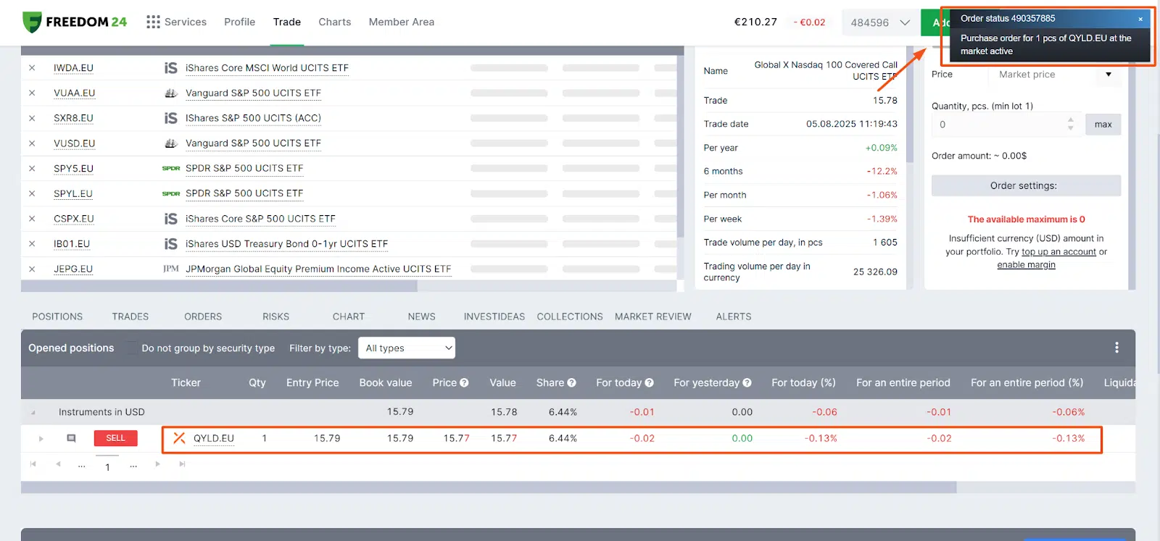The image size is (1160, 541).
Task: Open the Services grid menu
Action: [x=176, y=22]
